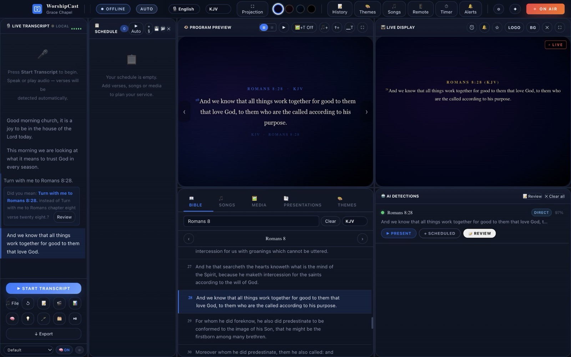This screenshot has height=357, width=571.
Task: Go to next chapter after Romans 8
Action: [362, 239]
